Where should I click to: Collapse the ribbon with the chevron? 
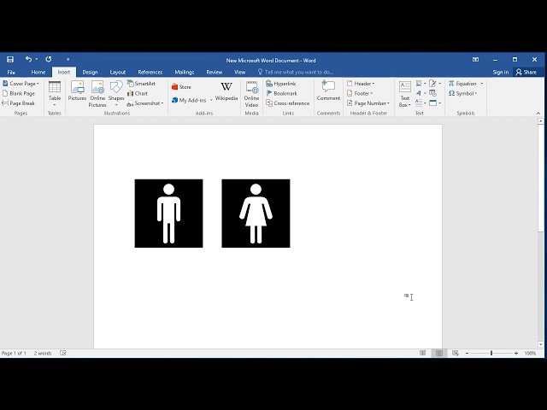pyautogui.click(x=538, y=114)
